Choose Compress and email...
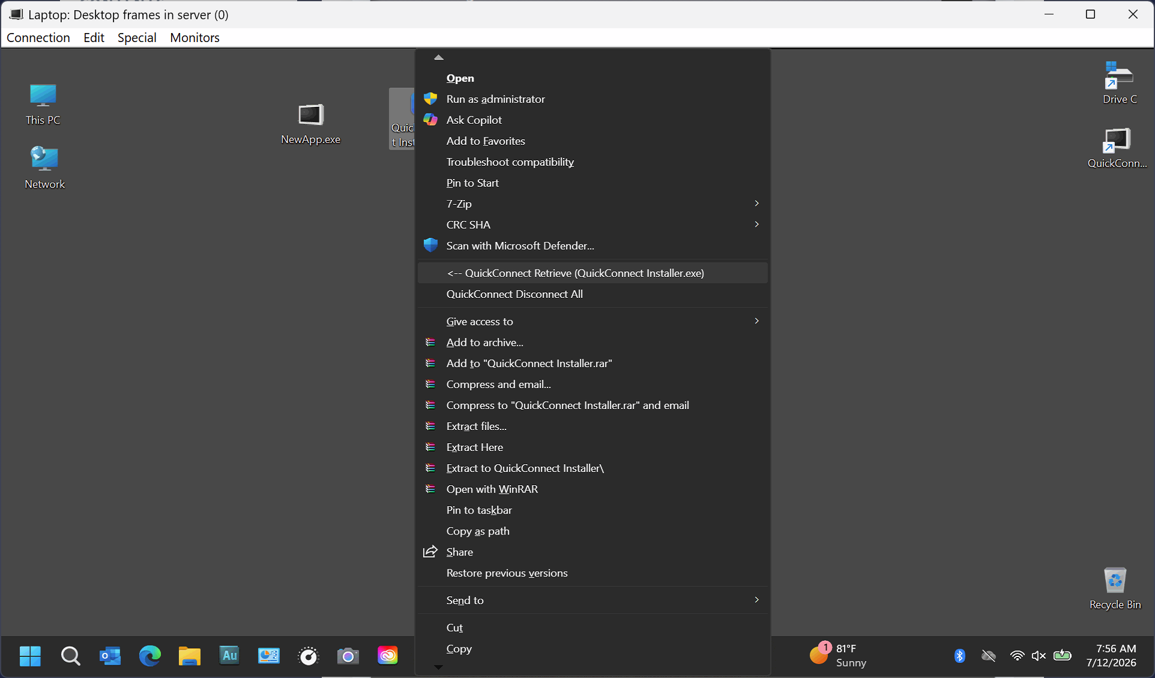The height and width of the screenshot is (678, 1155). [593, 384]
